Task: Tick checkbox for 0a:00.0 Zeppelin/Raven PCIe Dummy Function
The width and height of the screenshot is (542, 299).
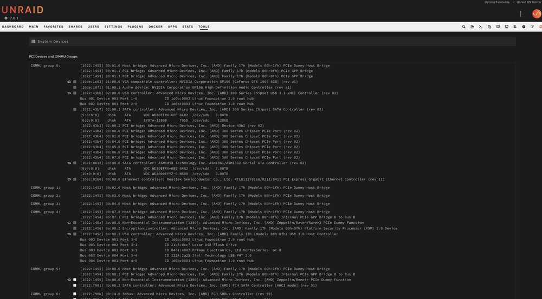Action: (75, 223)
